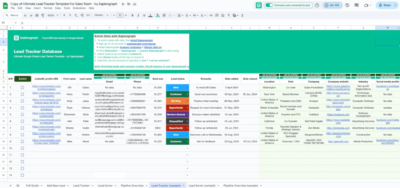Open the Helvetica font dropdown
Viewport: 400px width, 188px height.
coord(101,15)
